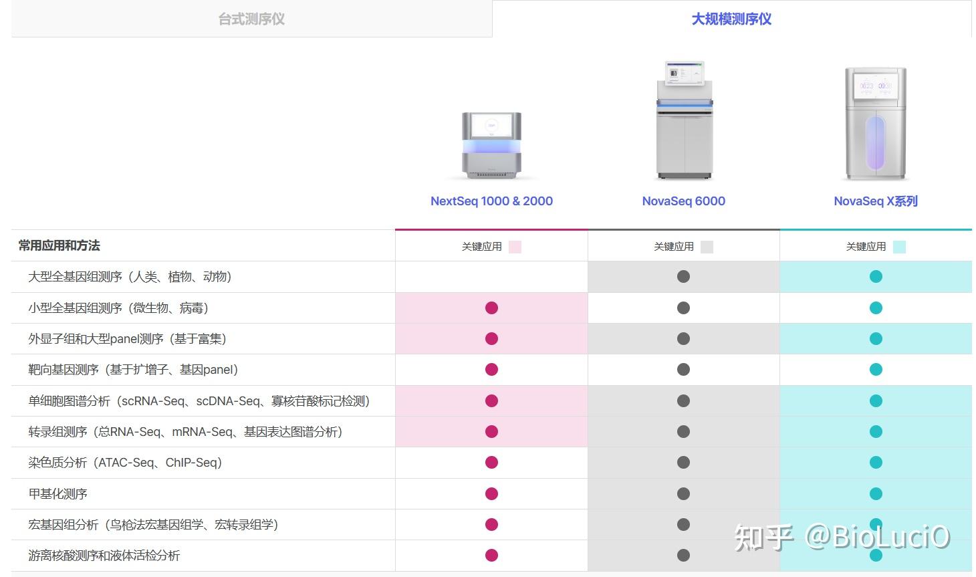Click gray dot for 转录组测序 NovaSeq 6000
This screenshot has width=976, height=577.
(x=683, y=432)
